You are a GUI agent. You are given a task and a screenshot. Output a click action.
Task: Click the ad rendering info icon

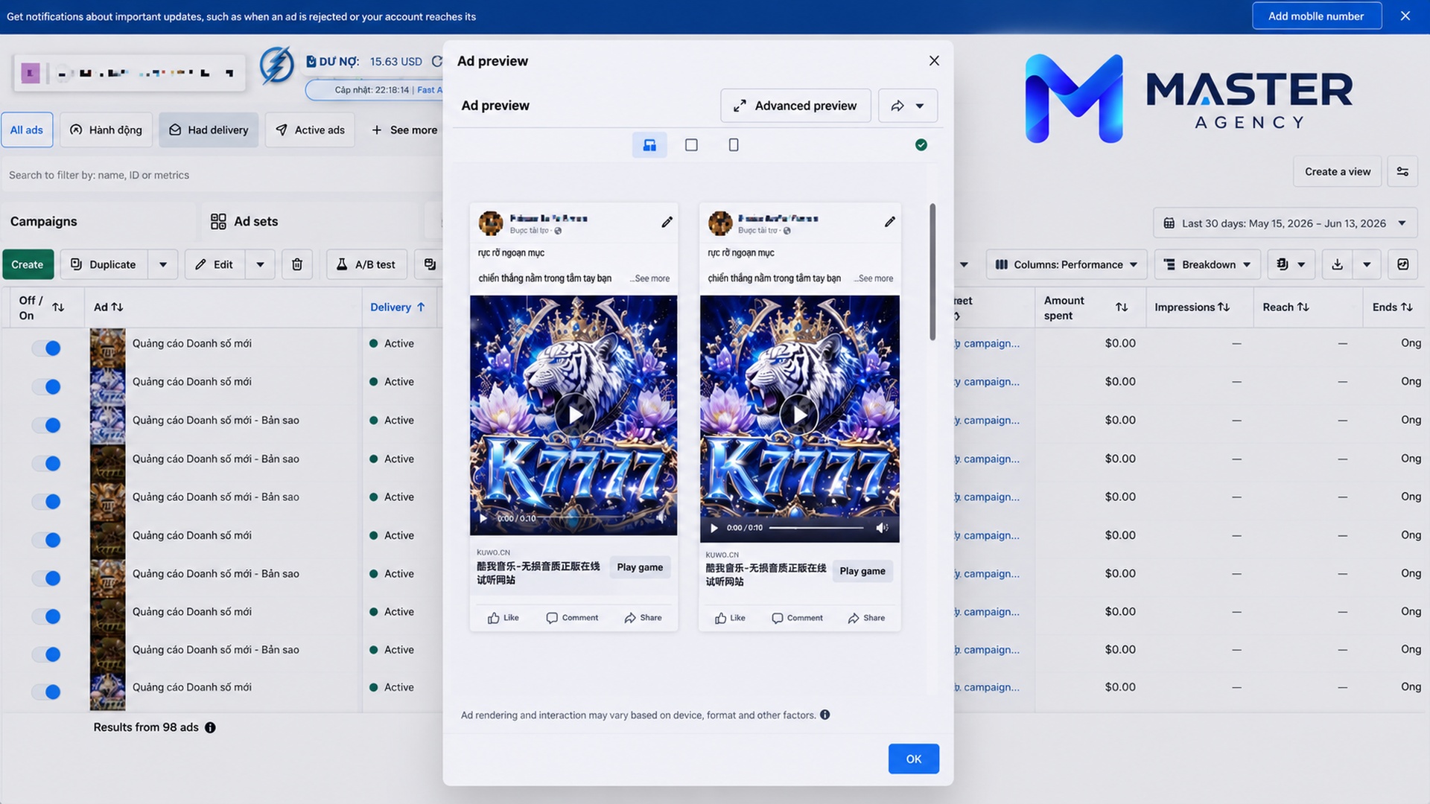825,715
